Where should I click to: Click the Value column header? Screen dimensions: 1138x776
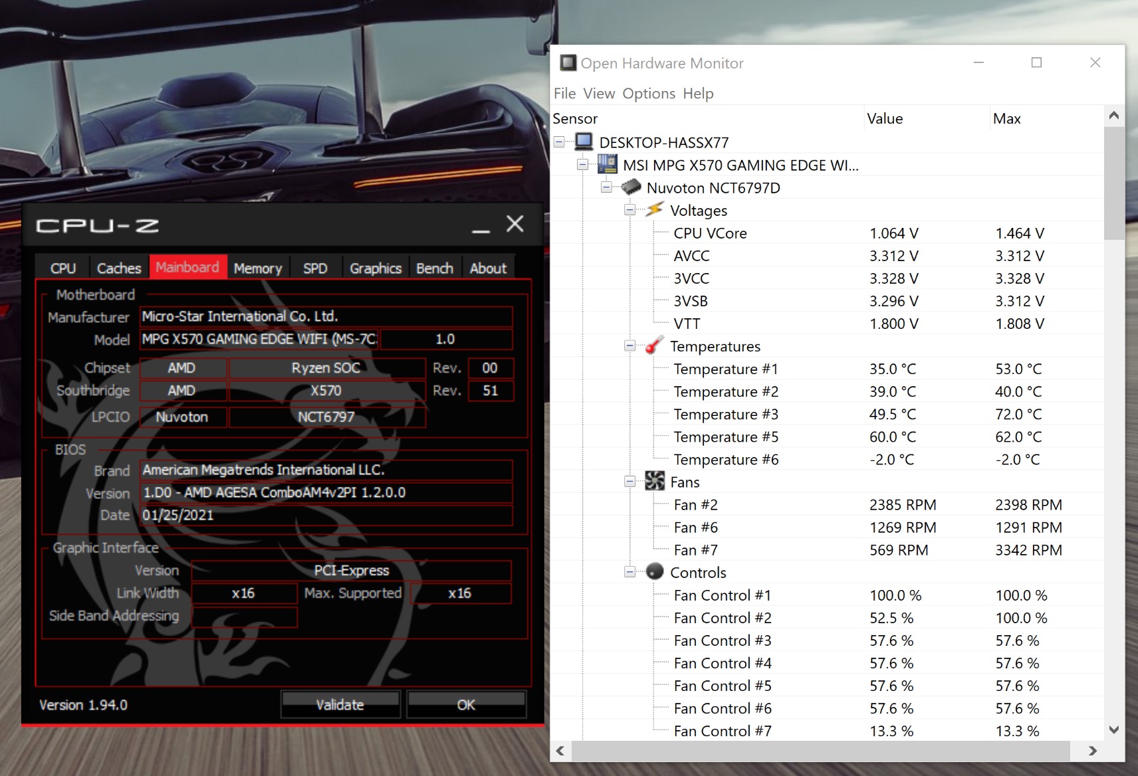[x=927, y=118]
